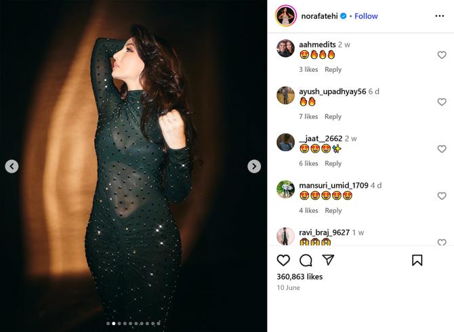Open the comment bubble icon

[306, 260]
